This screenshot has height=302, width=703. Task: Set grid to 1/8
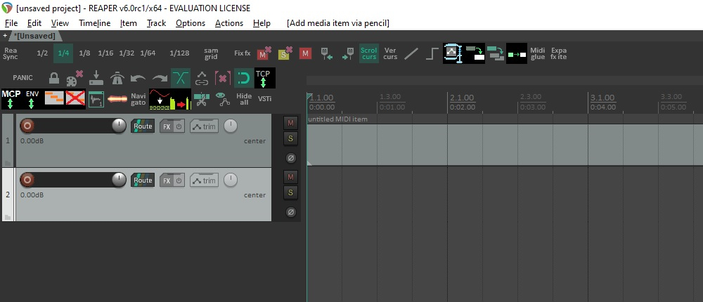[84, 53]
